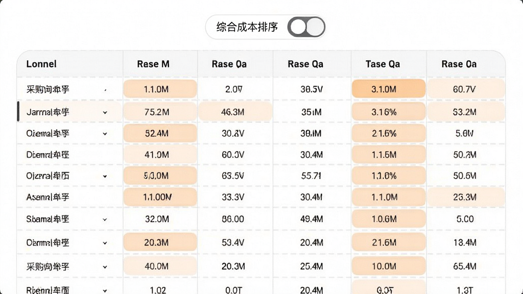This screenshot has height=294, width=523.
Task: Select the Asennal row label
Action: (x=47, y=197)
